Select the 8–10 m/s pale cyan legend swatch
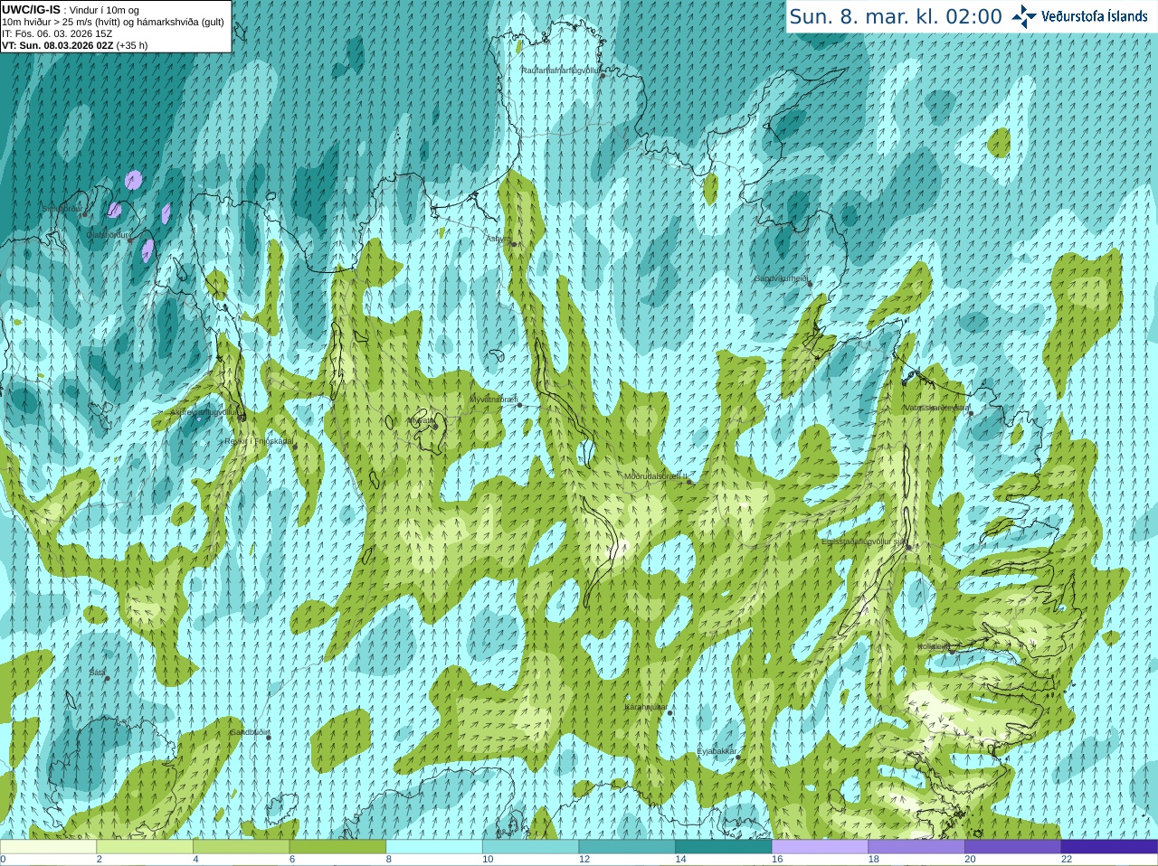1158x866 pixels. point(434,847)
